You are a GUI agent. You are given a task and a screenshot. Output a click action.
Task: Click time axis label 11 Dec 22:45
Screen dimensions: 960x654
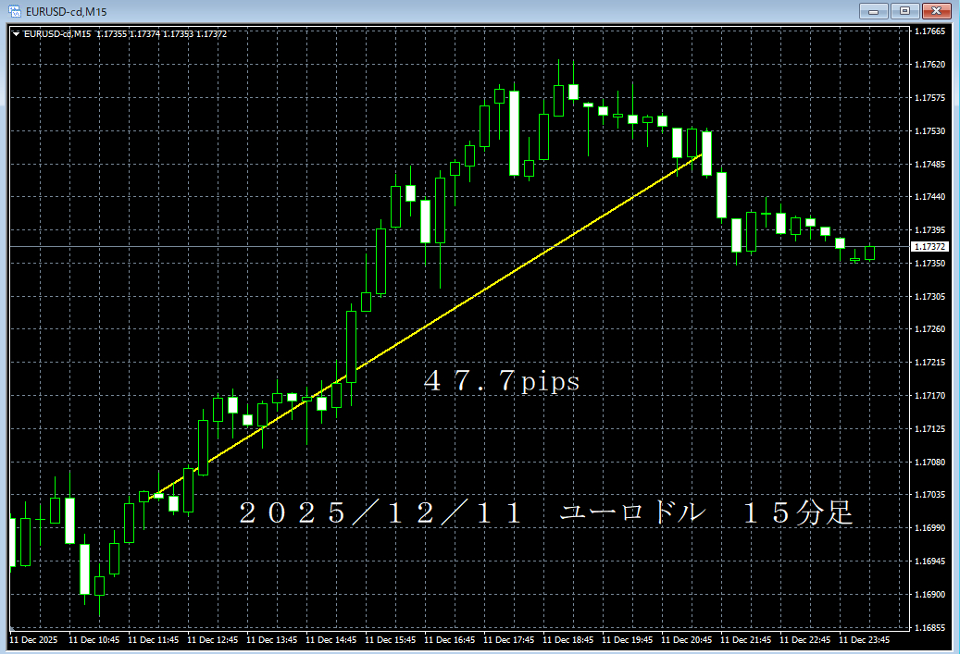click(805, 640)
